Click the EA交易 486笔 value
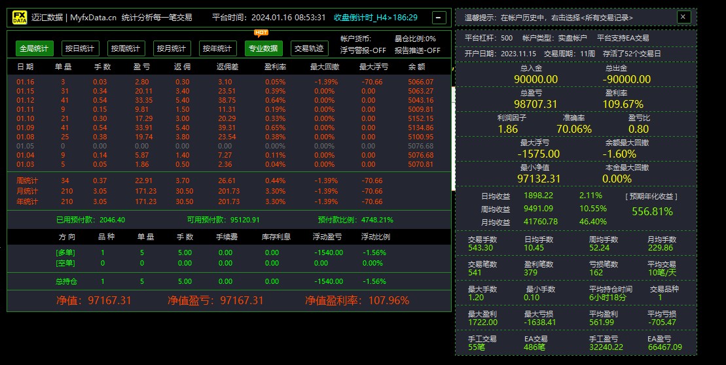This screenshot has width=726, height=365. (535, 347)
